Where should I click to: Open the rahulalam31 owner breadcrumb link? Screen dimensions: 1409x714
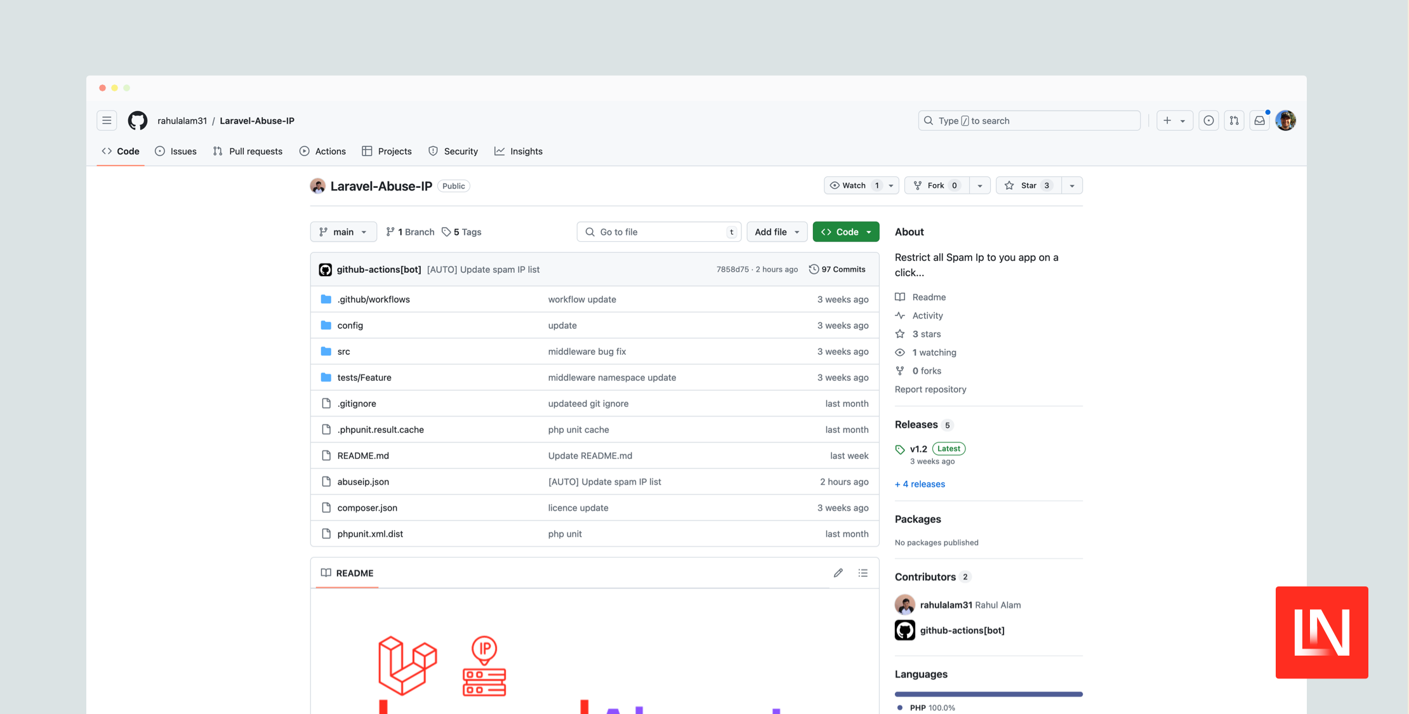click(182, 121)
